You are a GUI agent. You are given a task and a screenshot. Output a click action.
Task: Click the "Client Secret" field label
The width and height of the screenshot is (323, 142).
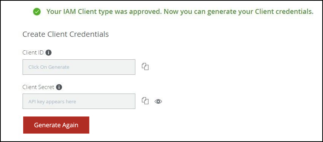click(38, 87)
